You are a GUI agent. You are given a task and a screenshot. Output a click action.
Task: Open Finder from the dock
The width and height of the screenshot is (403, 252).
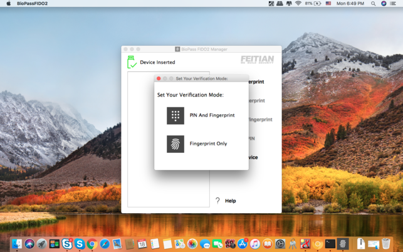coord(17,244)
